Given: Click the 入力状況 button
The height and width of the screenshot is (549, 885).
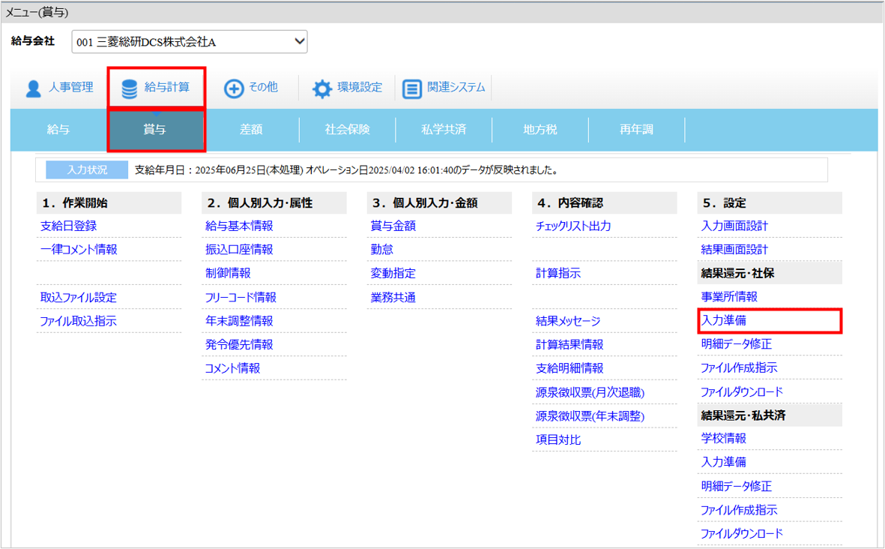Looking at the screenshot, I should 87,169.
